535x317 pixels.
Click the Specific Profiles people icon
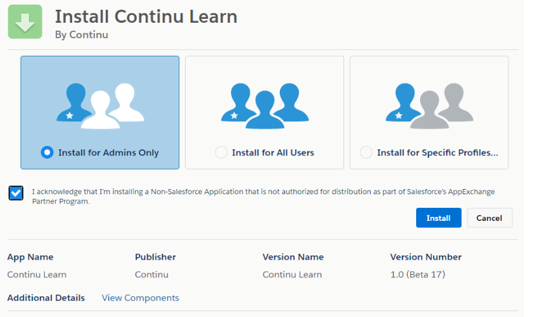point(429,102)
